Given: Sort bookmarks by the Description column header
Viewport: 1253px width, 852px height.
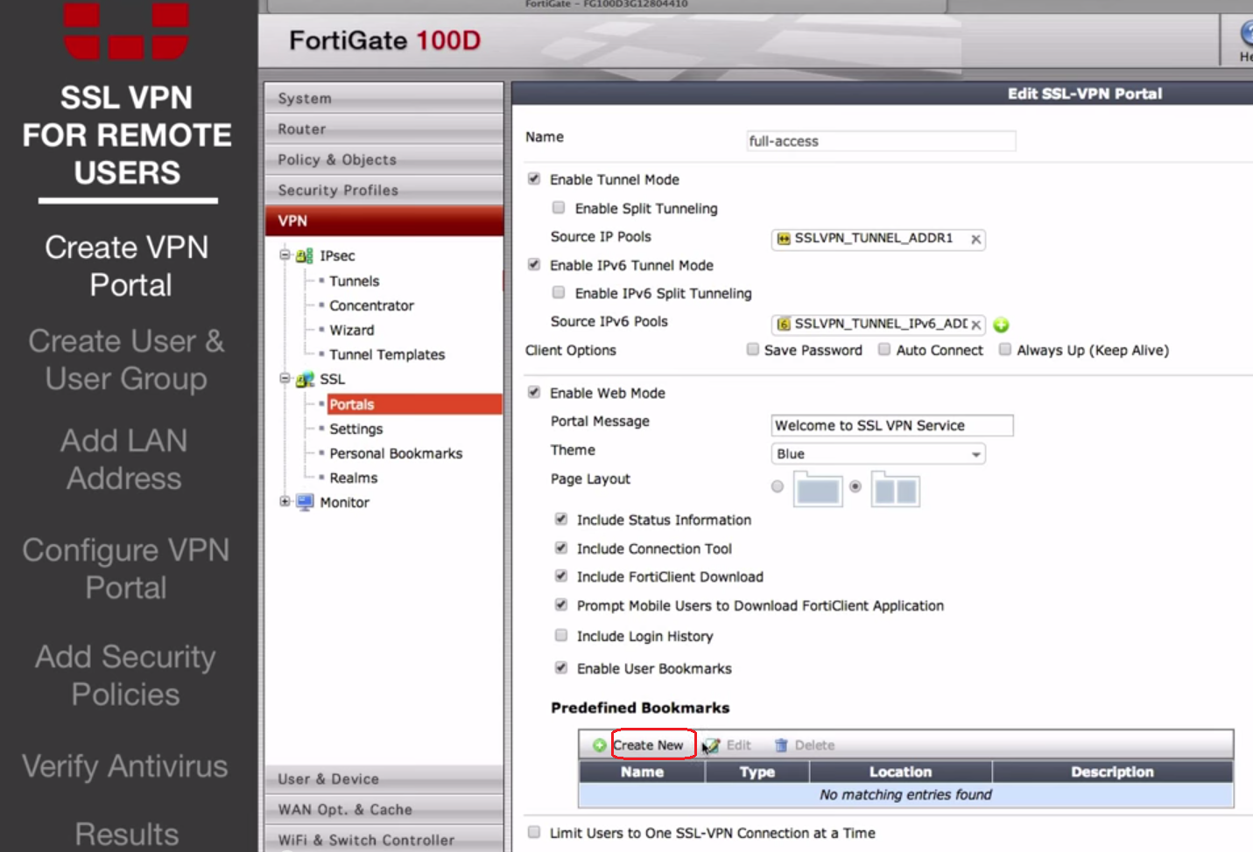Looking at the screenshot, I should (x=1112, y=772).
